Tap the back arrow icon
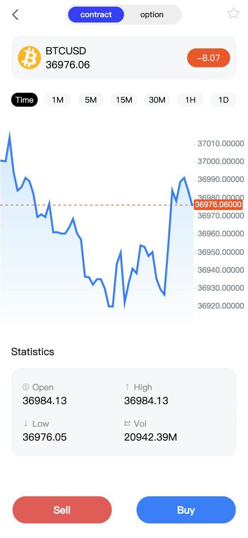 click(16, 15)
